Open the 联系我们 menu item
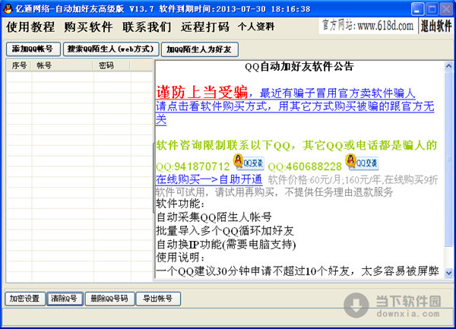456x329 pixels. (147, 27)
